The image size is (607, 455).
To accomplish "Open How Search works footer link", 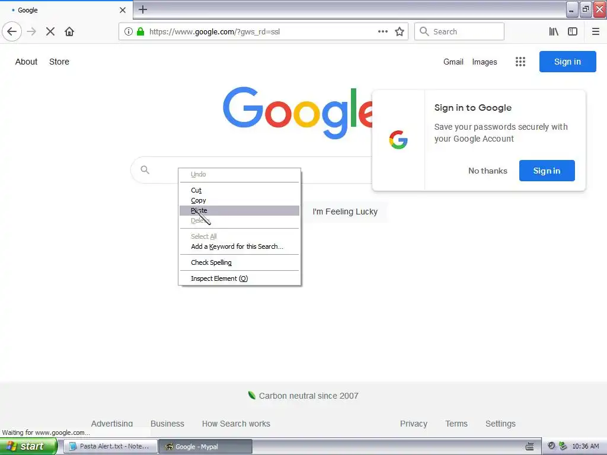I will (236, 424).
